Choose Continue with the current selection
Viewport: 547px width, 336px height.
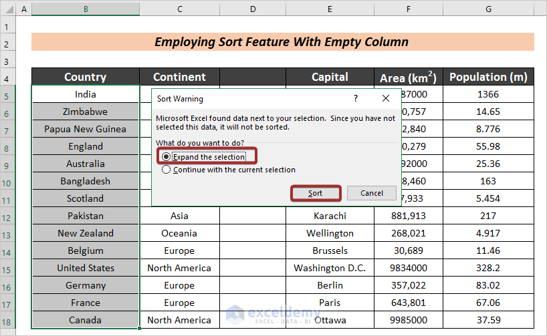click(166, 170)
